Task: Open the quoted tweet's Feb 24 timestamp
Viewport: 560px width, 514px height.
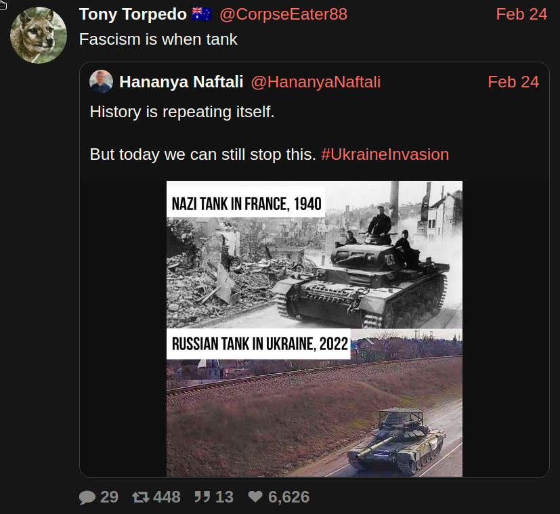Action: [513, 82]
